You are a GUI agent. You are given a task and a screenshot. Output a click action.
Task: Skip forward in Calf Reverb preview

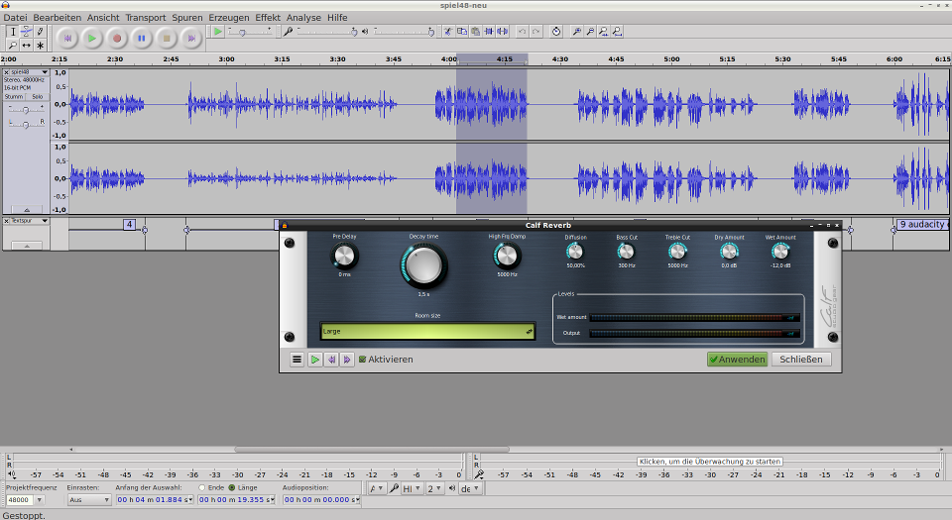tap(347, 360)
